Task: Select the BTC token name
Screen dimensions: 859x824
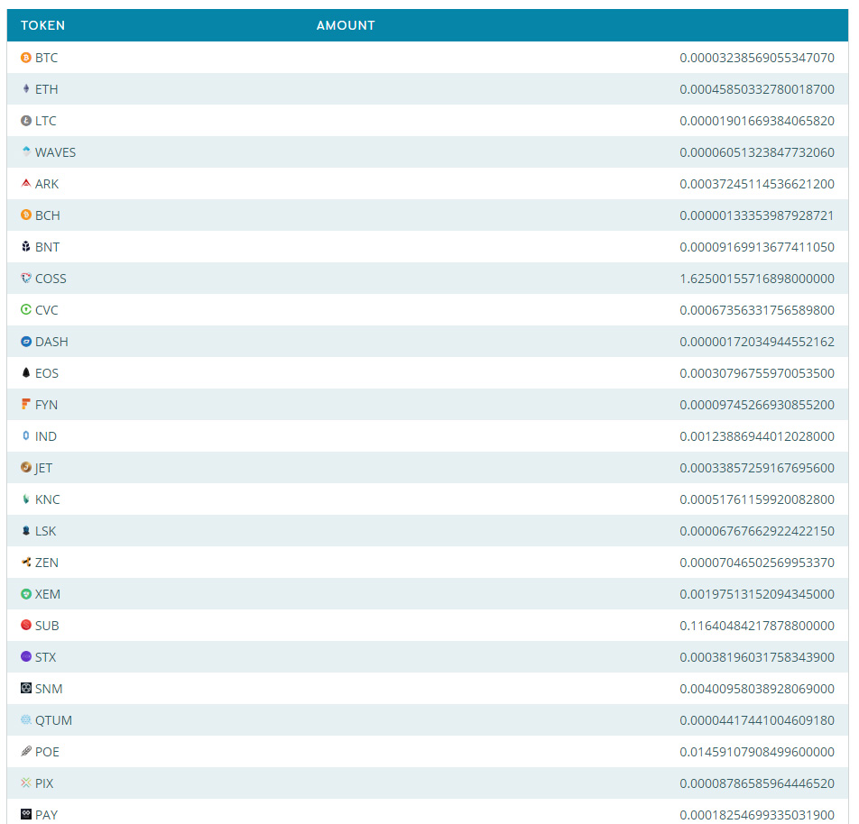Action: [47, 58]
